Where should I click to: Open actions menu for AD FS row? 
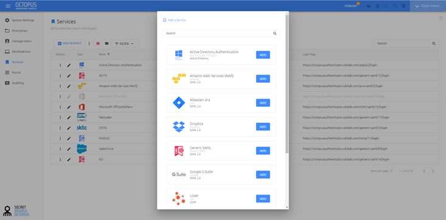coord(60,76)
